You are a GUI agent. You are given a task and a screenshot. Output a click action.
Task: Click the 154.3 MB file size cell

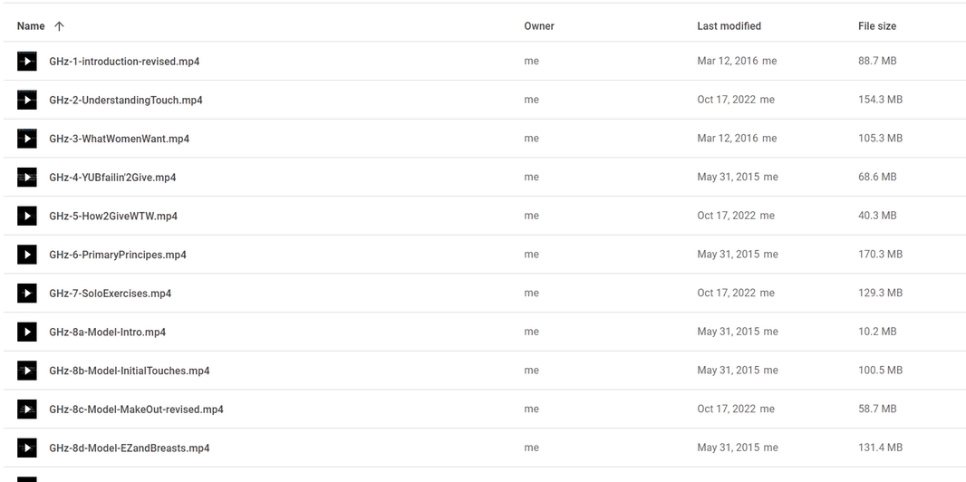point(880,100)
